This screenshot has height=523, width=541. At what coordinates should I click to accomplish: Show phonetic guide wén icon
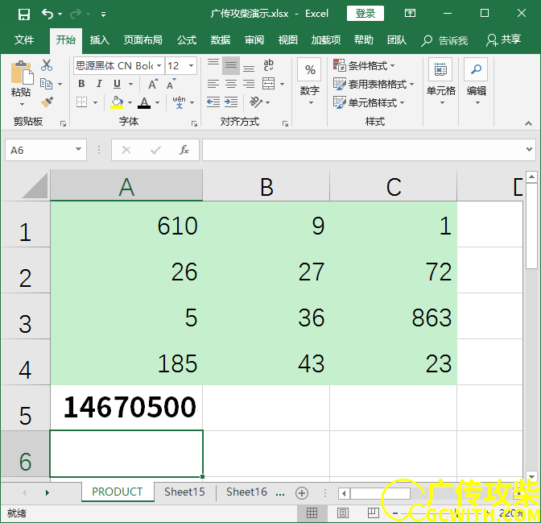pos(179,102)
